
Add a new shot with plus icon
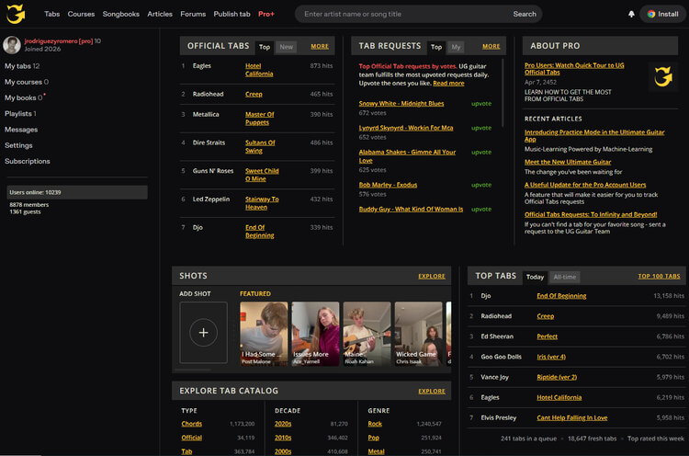(203, 333)
